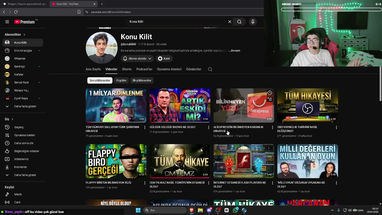Image resolution: width=382 pixels, height=215 pixels.
Task: Click the Katıl join button
Action: click(164, 59)
